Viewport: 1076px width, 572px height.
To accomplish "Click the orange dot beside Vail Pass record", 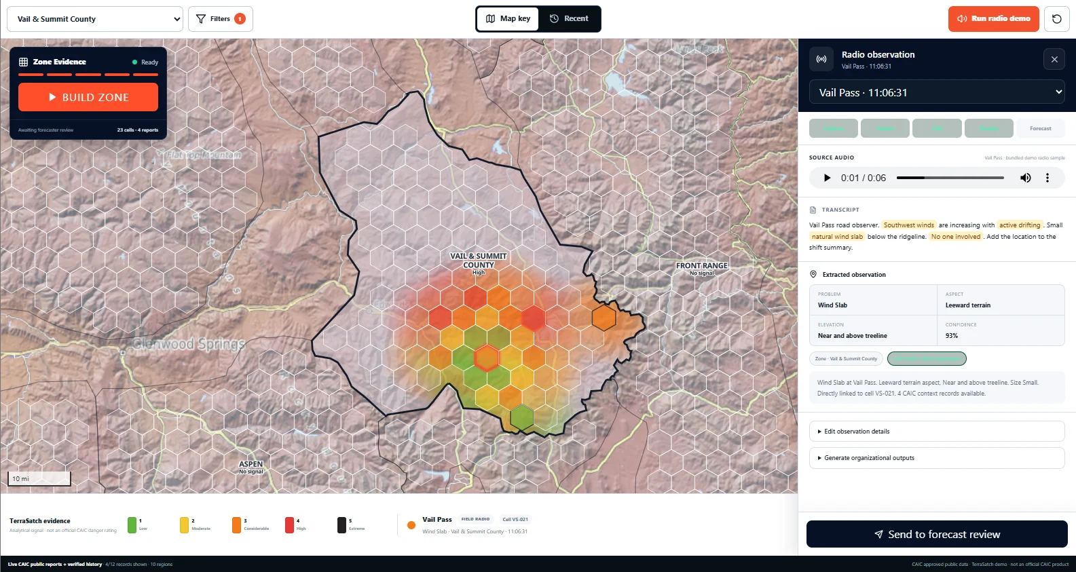I will click(x=411, y=525).
